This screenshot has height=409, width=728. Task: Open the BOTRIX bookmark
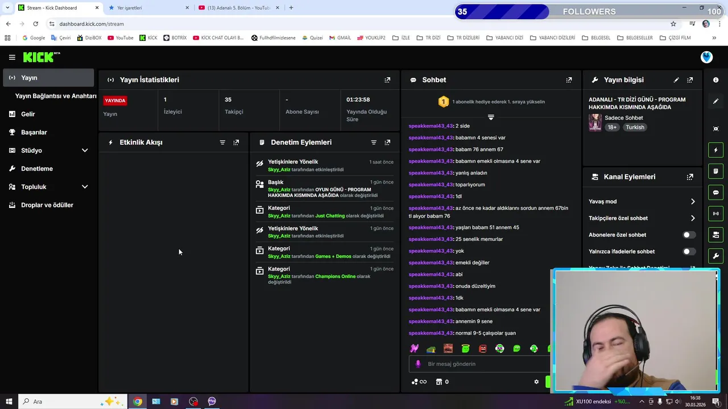click(x=175, y=38)
